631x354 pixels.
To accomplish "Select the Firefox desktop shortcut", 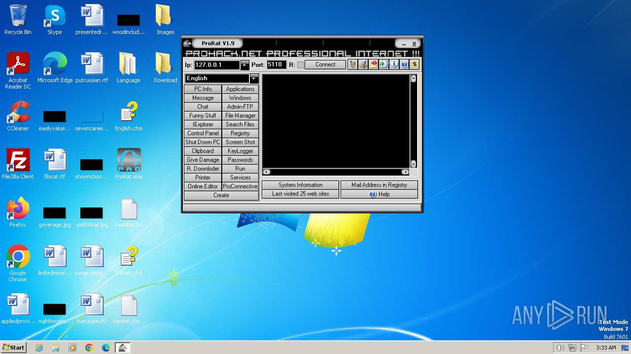I will tap(18, 212).
